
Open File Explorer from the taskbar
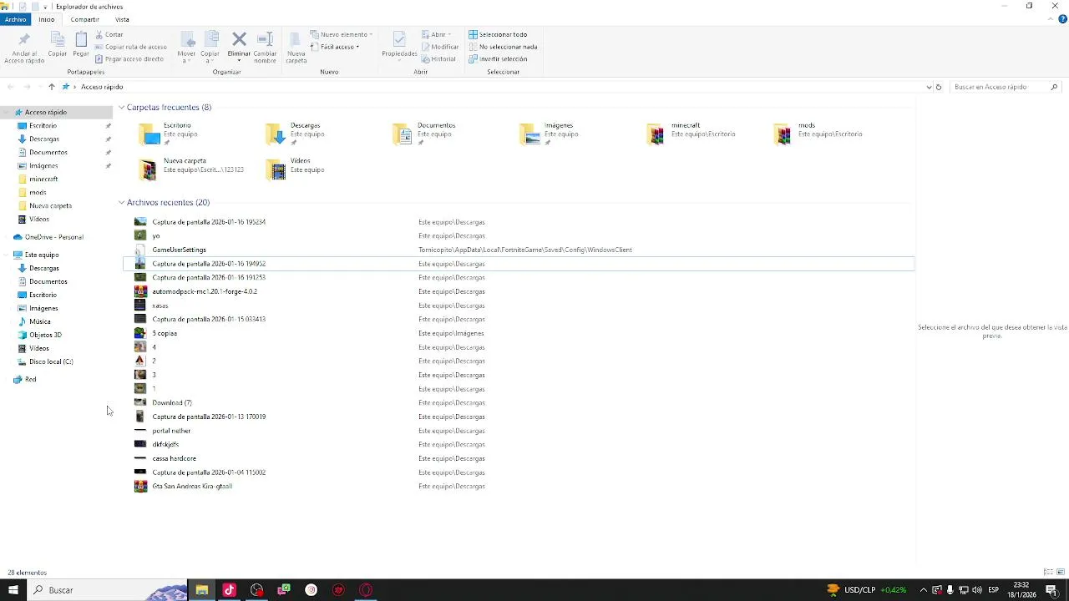point(201,590)
